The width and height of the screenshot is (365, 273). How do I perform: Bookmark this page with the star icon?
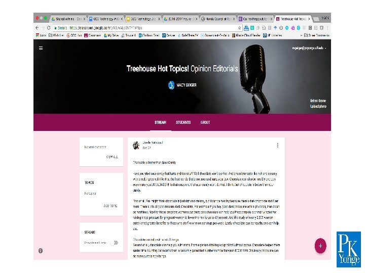point(239,28)
